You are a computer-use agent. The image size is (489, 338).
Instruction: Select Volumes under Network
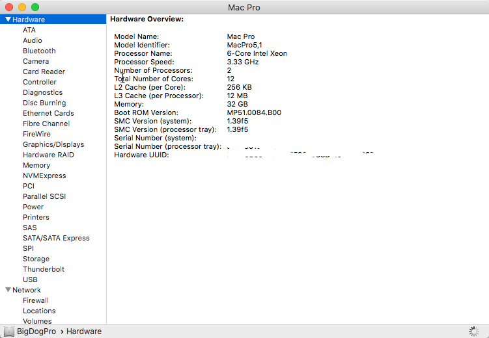[x=37, y=321]
